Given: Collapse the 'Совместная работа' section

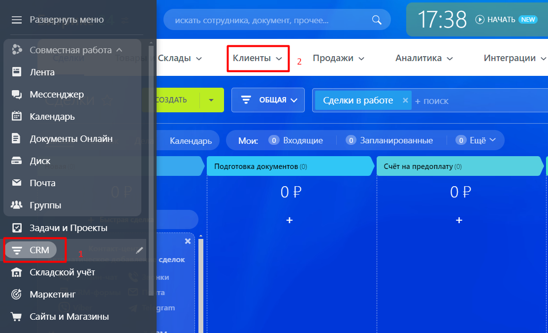Looking at the screenshot, I should [x=119, y=50].
